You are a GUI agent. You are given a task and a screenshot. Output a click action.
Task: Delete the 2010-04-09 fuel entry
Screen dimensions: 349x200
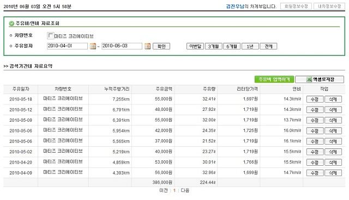tap(333, 173)
